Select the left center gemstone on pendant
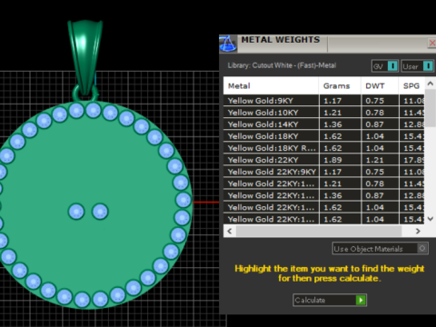Screen dimensions: 436x327 coord(76,212)
